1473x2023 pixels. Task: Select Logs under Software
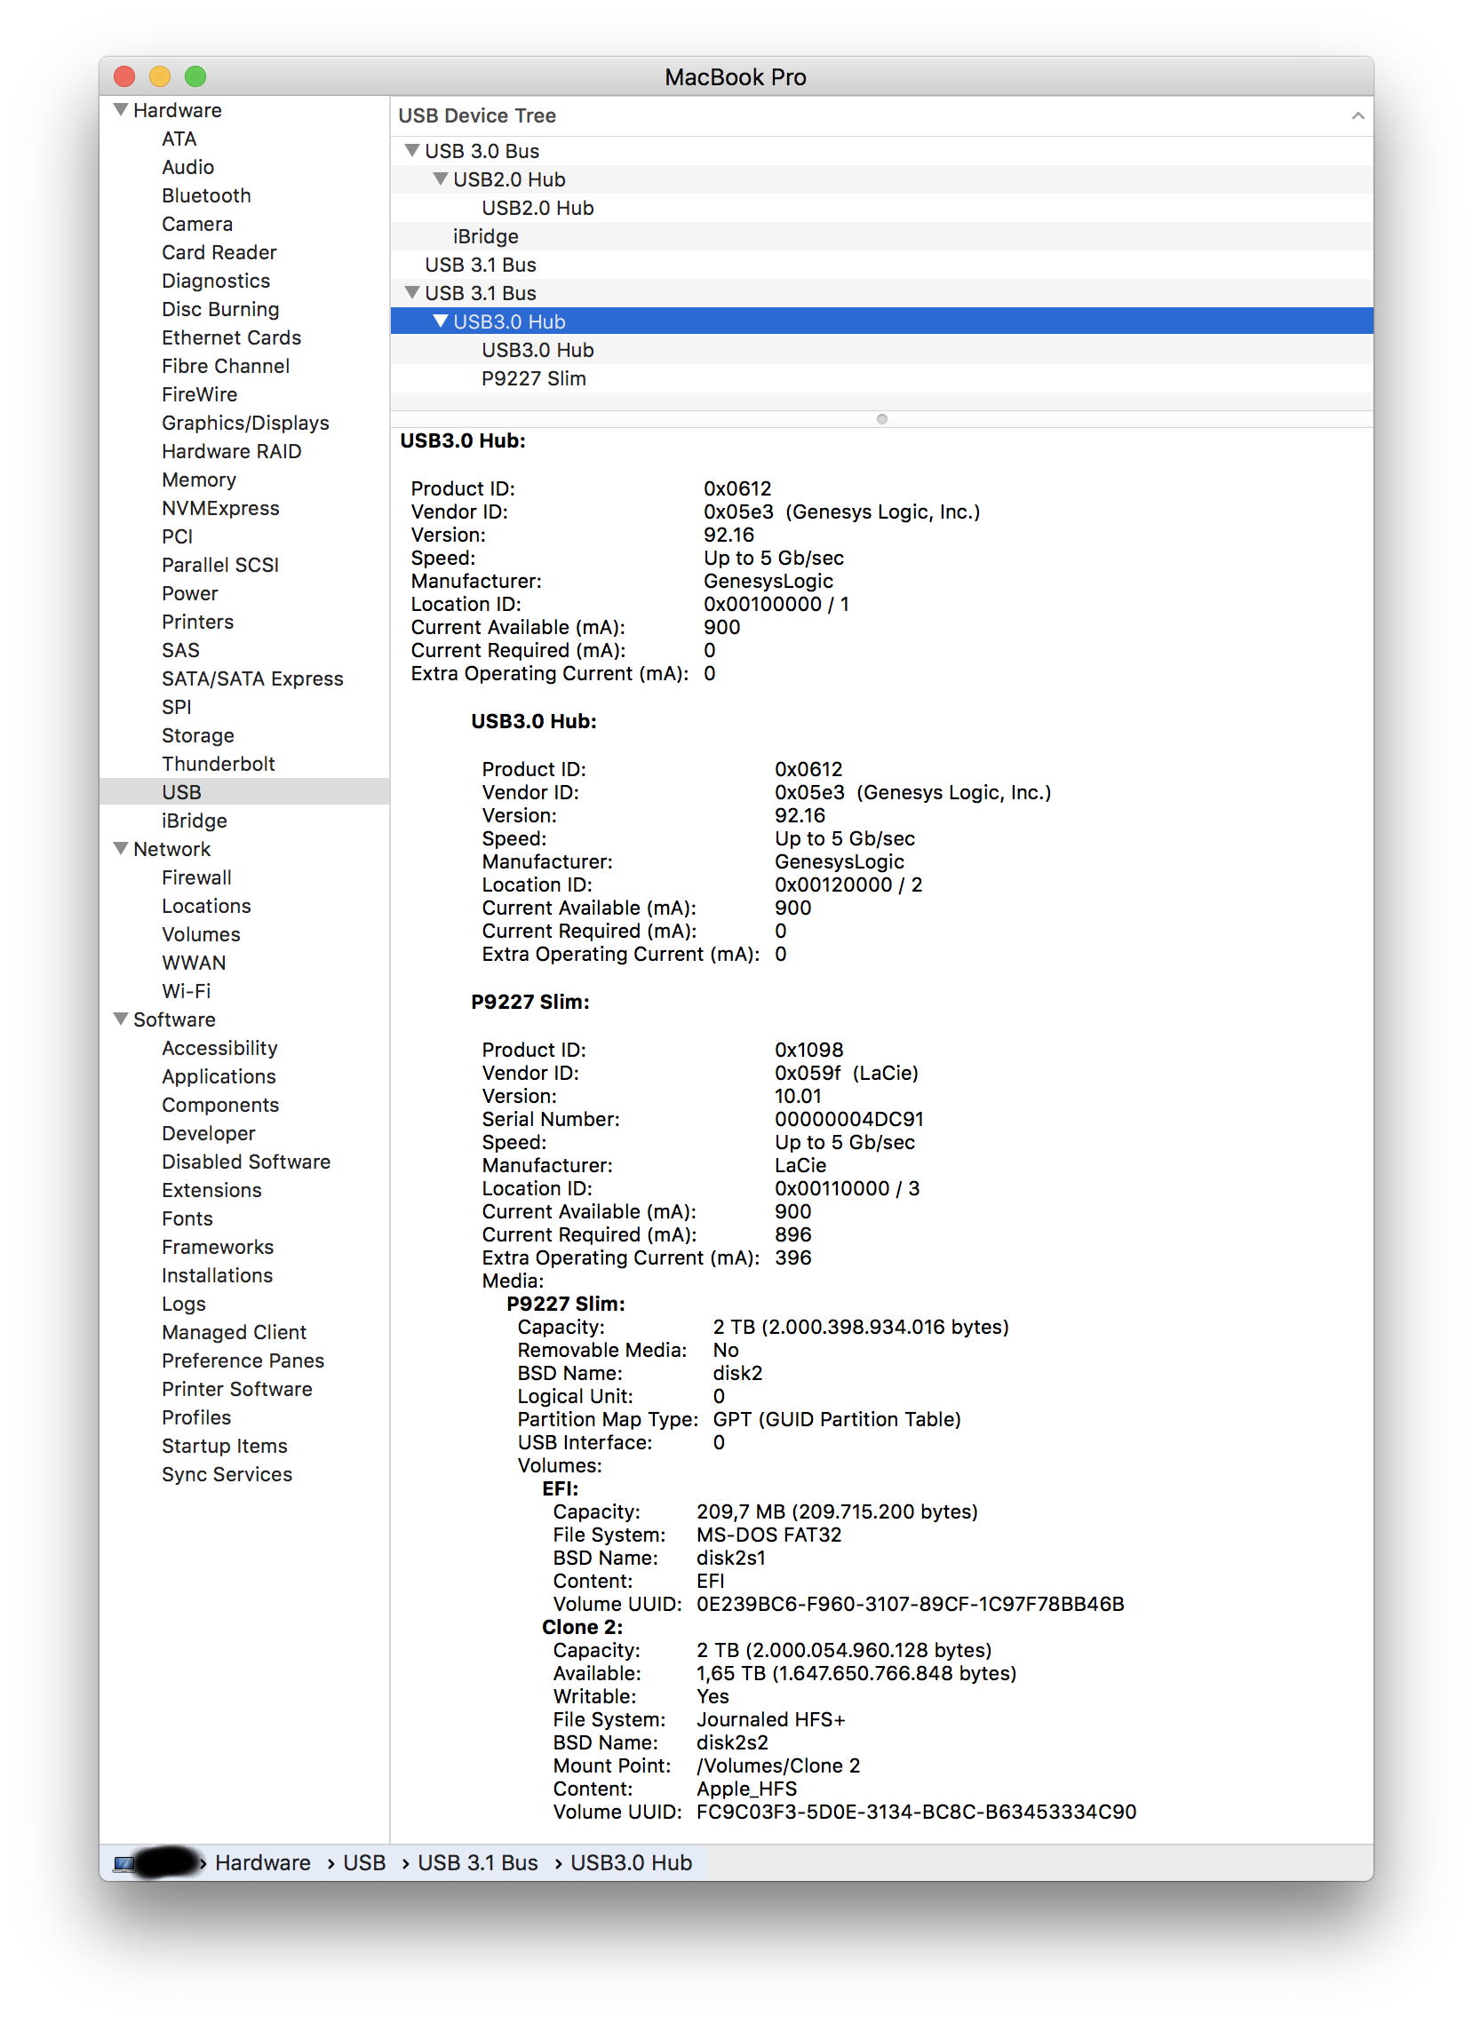[183, 1304]
